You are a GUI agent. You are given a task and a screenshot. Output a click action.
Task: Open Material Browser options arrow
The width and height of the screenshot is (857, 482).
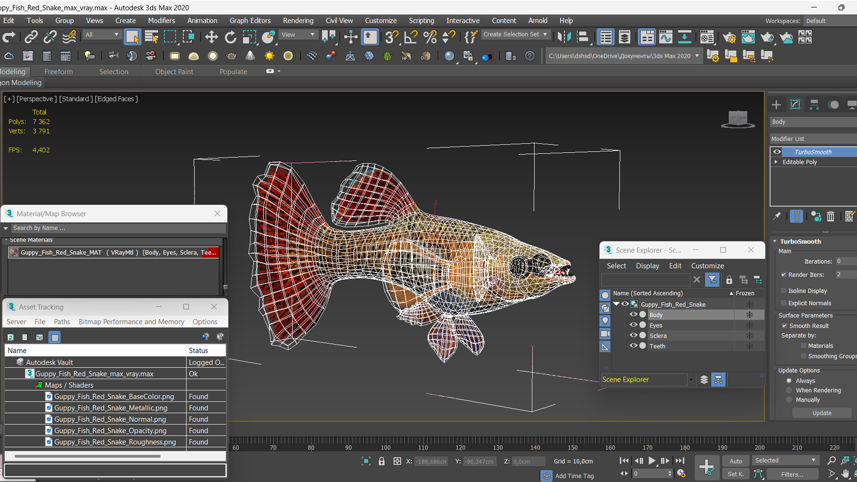6,228
